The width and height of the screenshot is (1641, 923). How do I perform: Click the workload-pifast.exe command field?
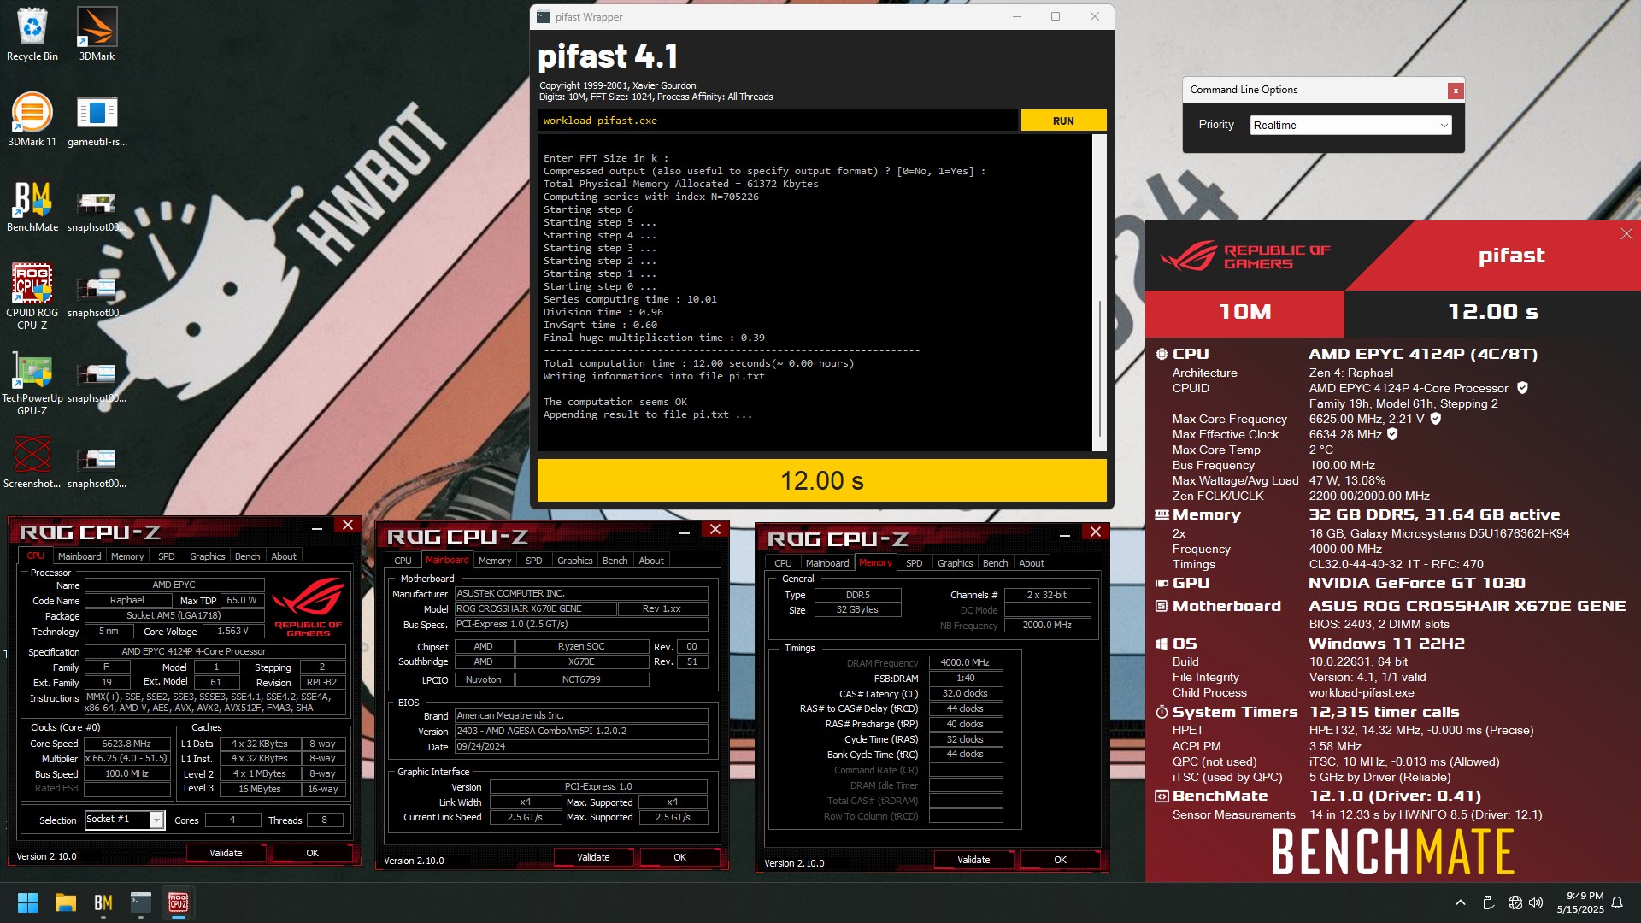[777, 121]
